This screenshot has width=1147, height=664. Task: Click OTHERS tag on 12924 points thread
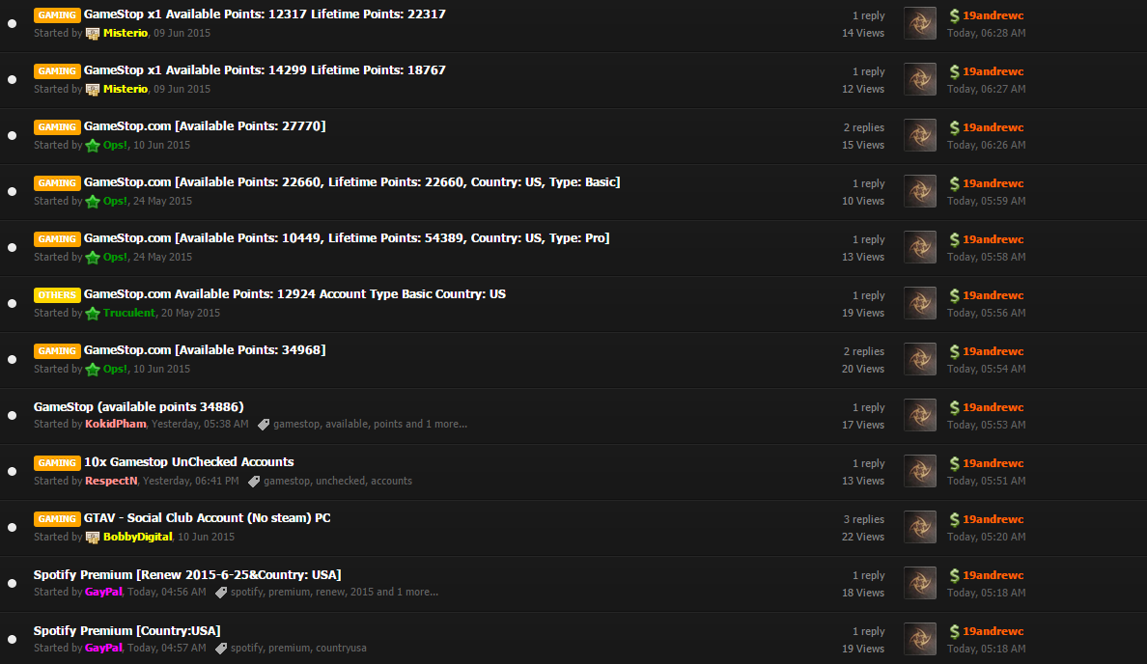[x=57, y=294]
